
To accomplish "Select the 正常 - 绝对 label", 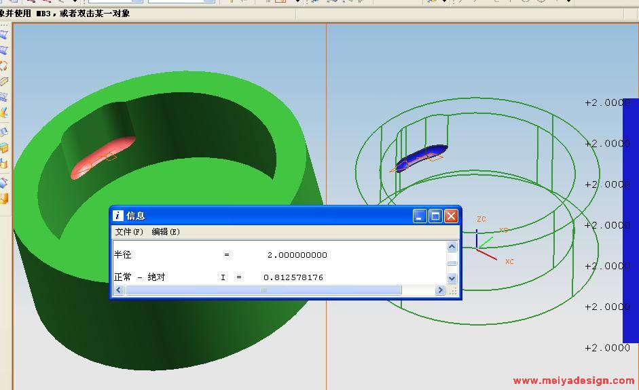I will (x=139, y=277).
